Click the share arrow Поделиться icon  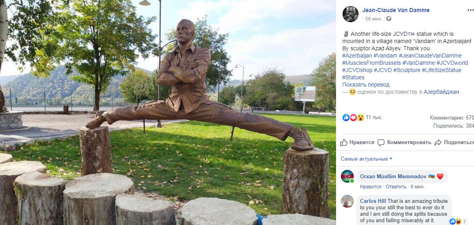pyautogui.click(x=438, y=142)
